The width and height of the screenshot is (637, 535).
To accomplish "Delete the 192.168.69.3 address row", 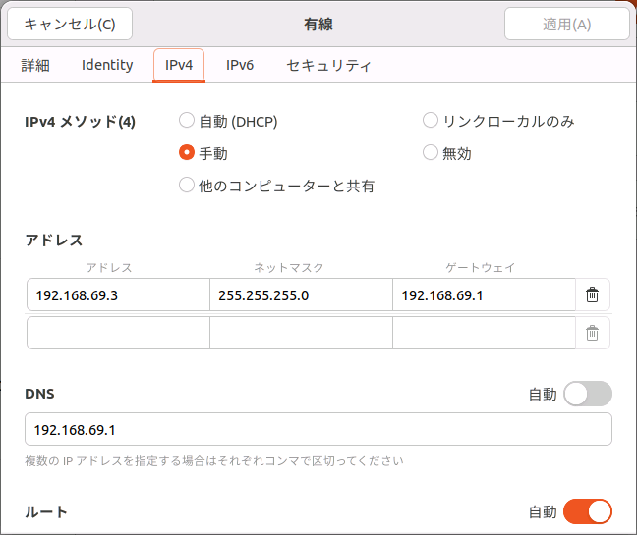I will coord(593,294).
